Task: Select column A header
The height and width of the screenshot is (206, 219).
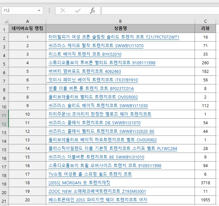Action: click(x=27, y=21)
